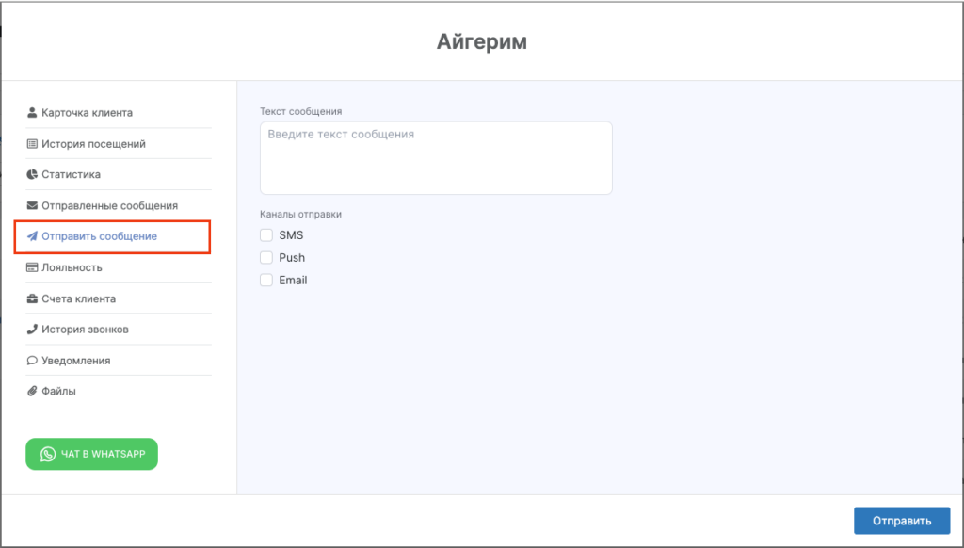Click the envelope icon beside Отправленные сообщения
The width and height of the screenshot is (964, 548).
[32, 205]
